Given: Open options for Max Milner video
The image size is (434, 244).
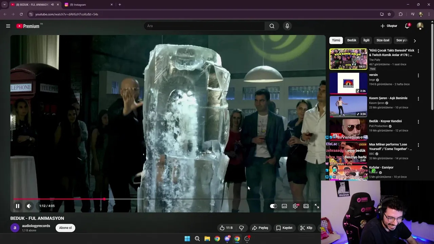Looking at the screenshot, I should [418, 145].
